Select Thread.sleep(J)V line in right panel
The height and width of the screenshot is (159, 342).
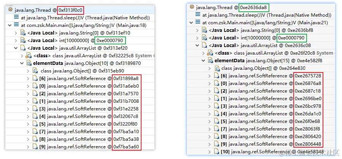click(267, 15)
